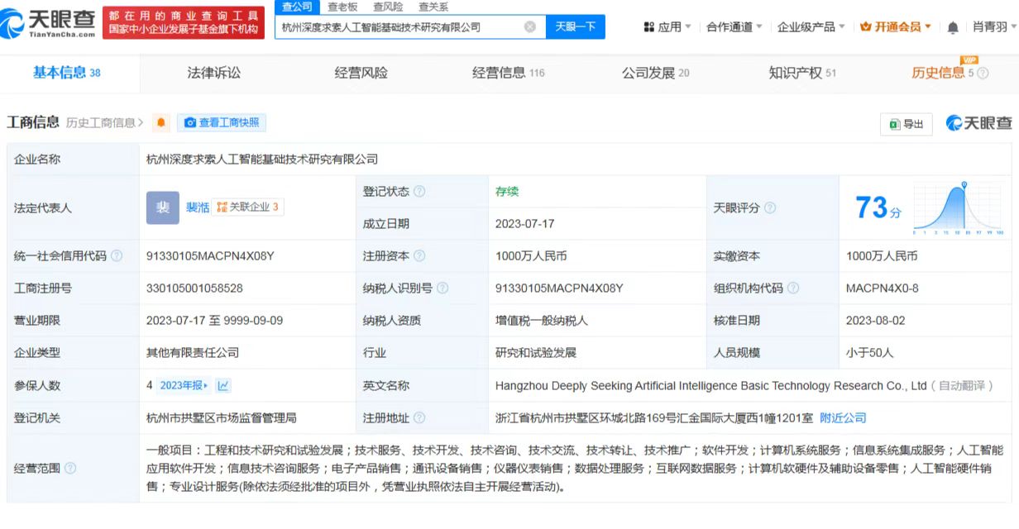The height and width of the screenshot is (529, 1019).
Task: Open the 合作通道 dropdown
Action: (x=734, y=27)
